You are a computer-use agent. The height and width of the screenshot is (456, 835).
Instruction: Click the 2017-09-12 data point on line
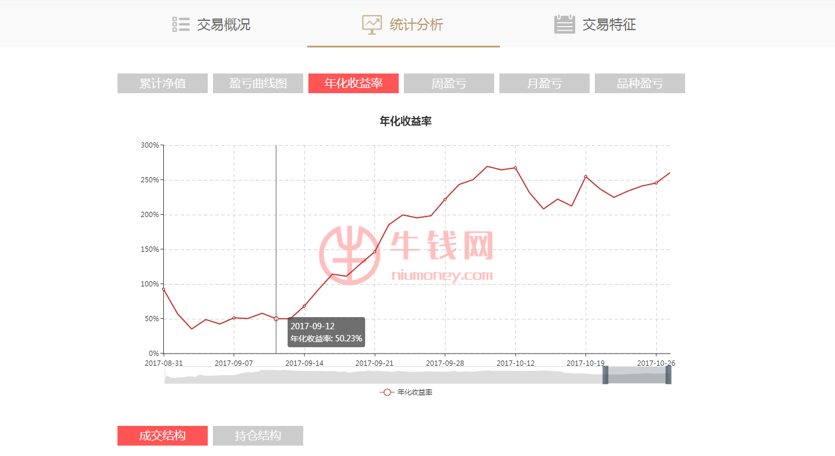point(276,319)
